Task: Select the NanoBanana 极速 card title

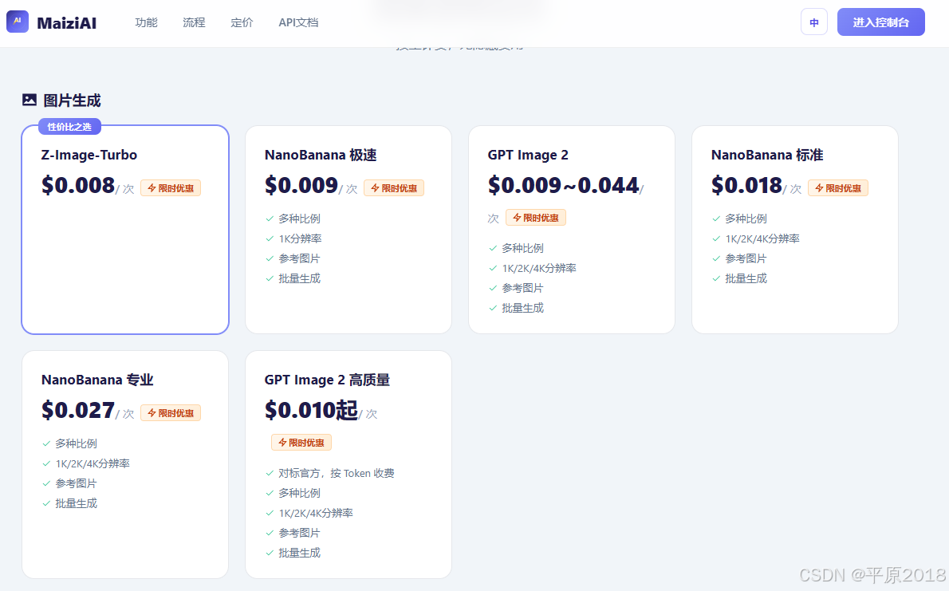Action: (321, 155)
